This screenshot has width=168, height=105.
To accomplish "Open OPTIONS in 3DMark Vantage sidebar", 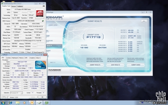I will tap(48, 36).
